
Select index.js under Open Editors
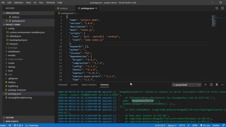click(16, 17)
